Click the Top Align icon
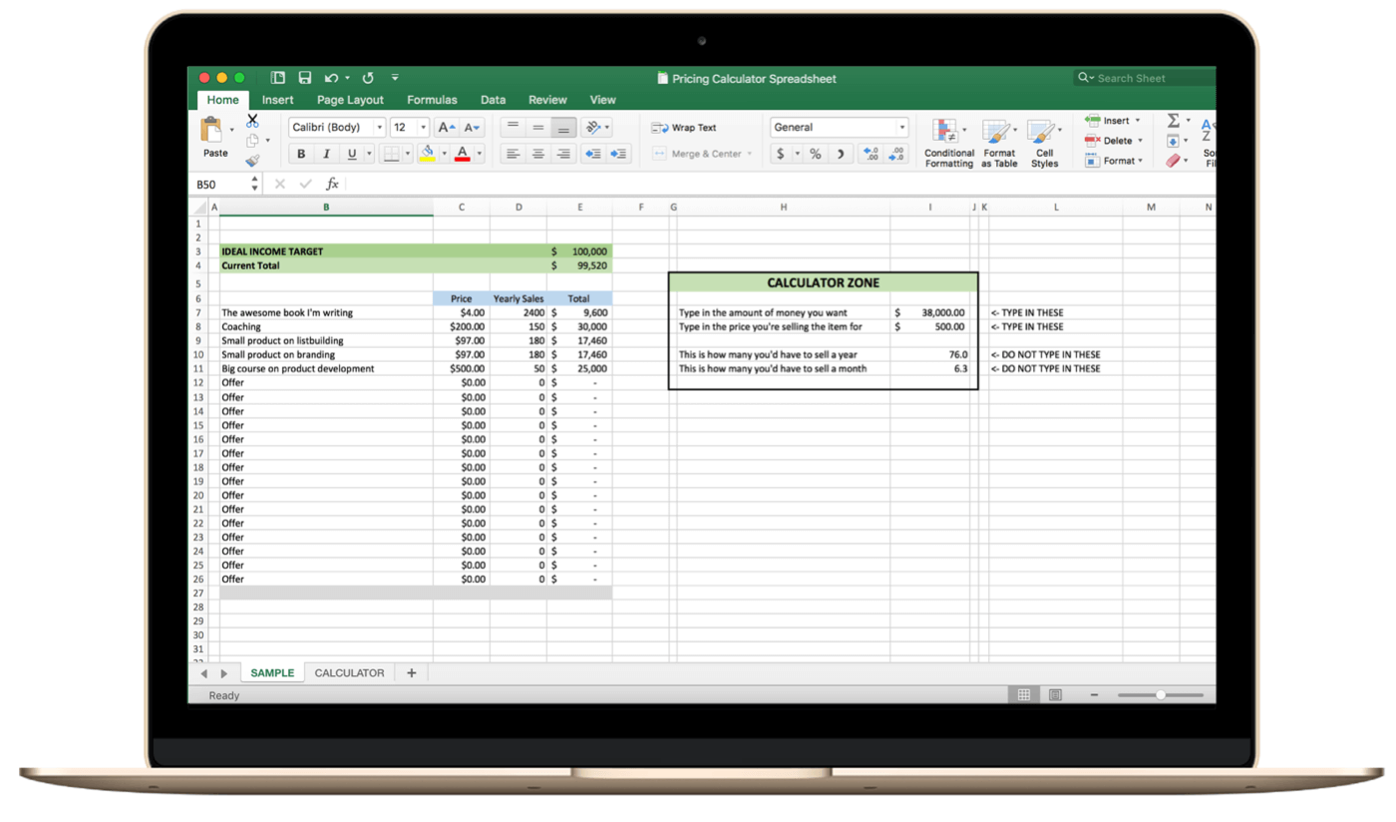1396x822 pixels. click(513, 127)
